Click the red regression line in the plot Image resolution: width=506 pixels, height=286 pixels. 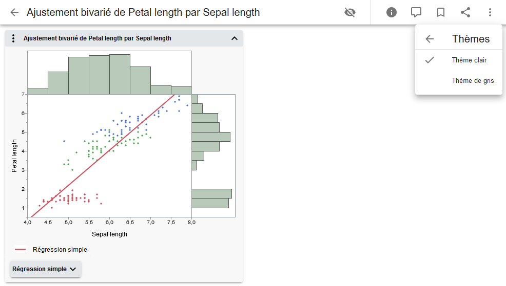pos(103,155)
